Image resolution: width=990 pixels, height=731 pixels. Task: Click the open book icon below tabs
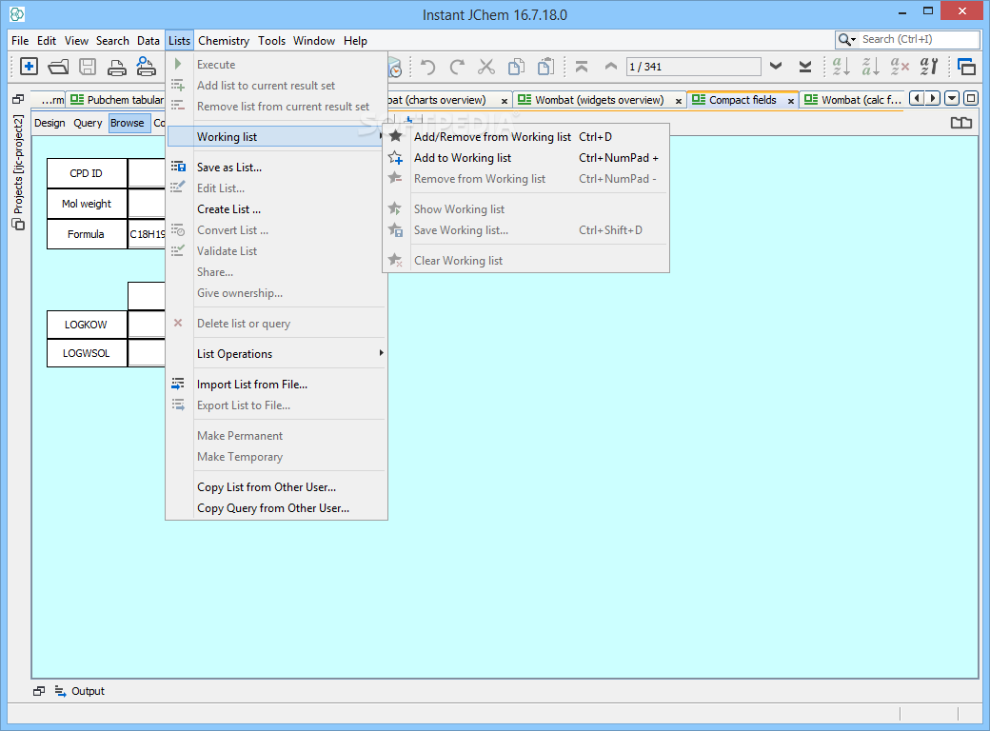pos(960,123)
